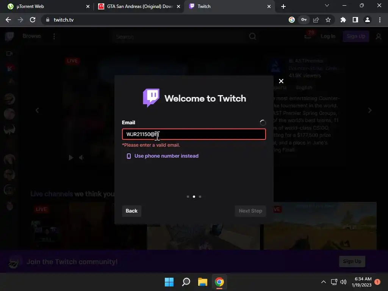Viewport: 388px width, 291px height.
Task: Open the Extensions puzzle icon
Action: [343, 20]
